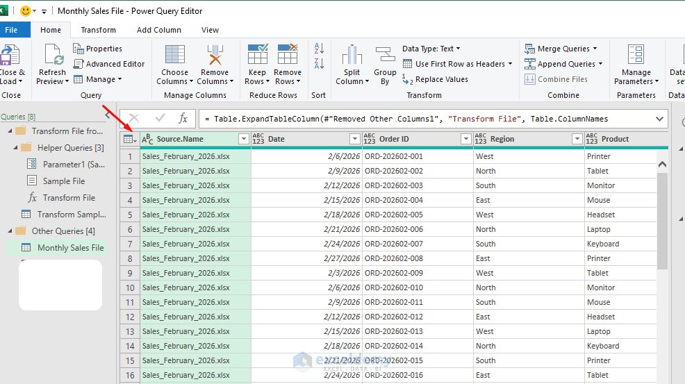Click the Choose Columns icon

(175, 55)
